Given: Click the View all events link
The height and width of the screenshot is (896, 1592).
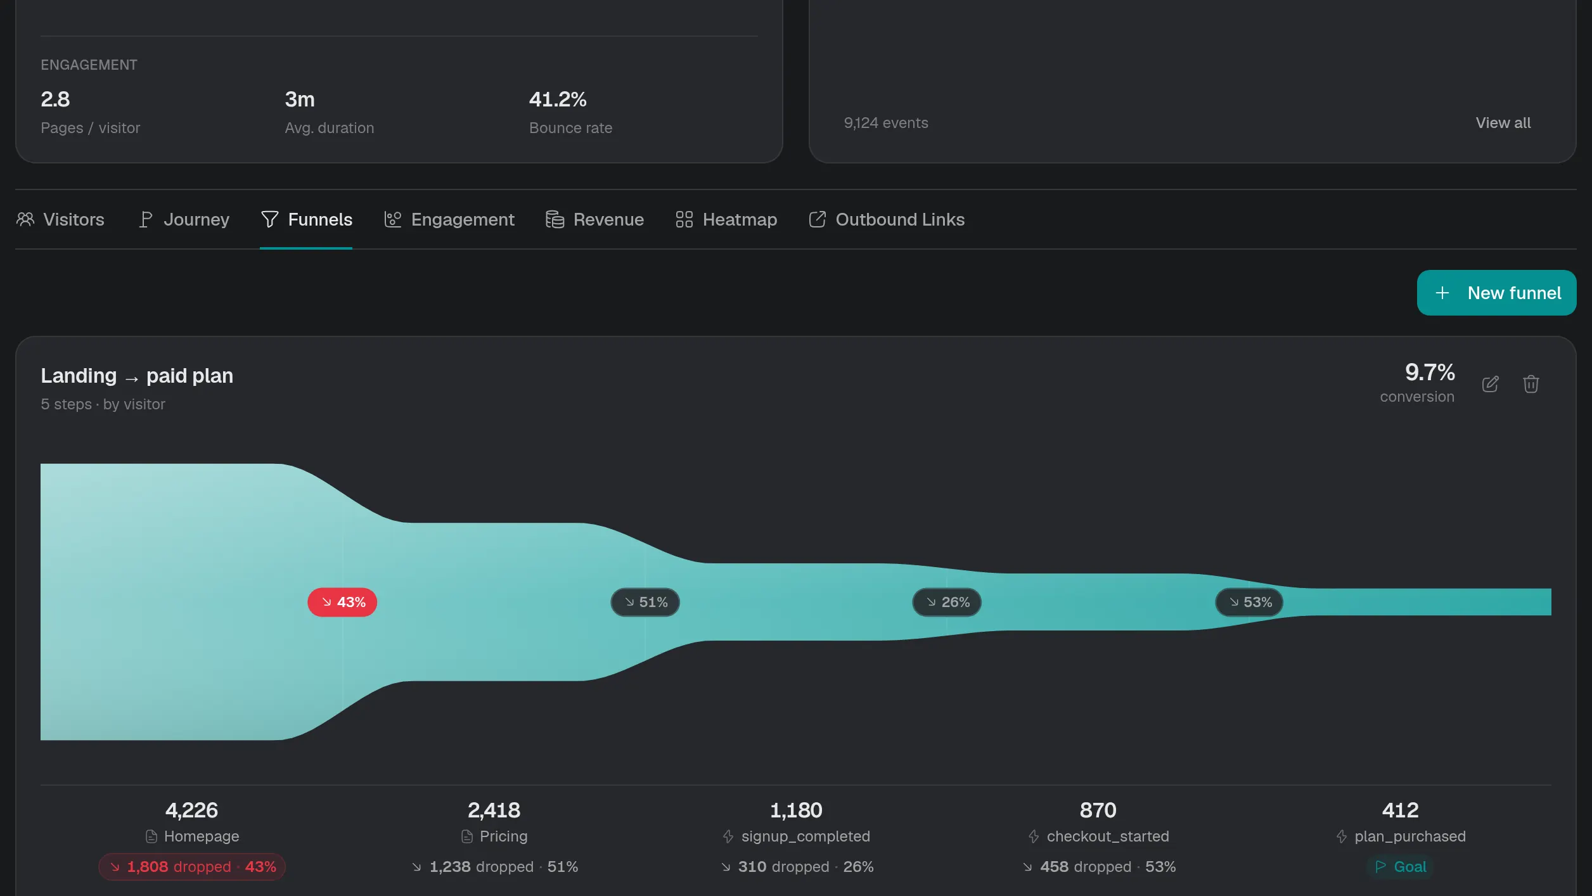Looking at the screenshot, I should coord(1503,123).
